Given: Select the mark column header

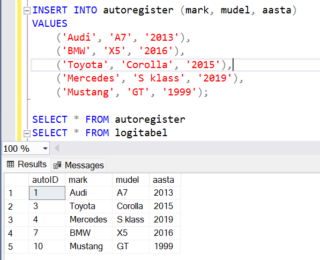Looking at the screenshot, I should coord(88,180).
